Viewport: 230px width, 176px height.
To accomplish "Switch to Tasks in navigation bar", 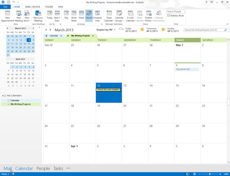I will pyautogui.click(x=58, y=169).
